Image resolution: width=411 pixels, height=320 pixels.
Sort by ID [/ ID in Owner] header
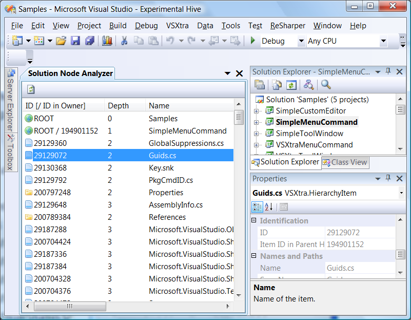coord(64,106)
